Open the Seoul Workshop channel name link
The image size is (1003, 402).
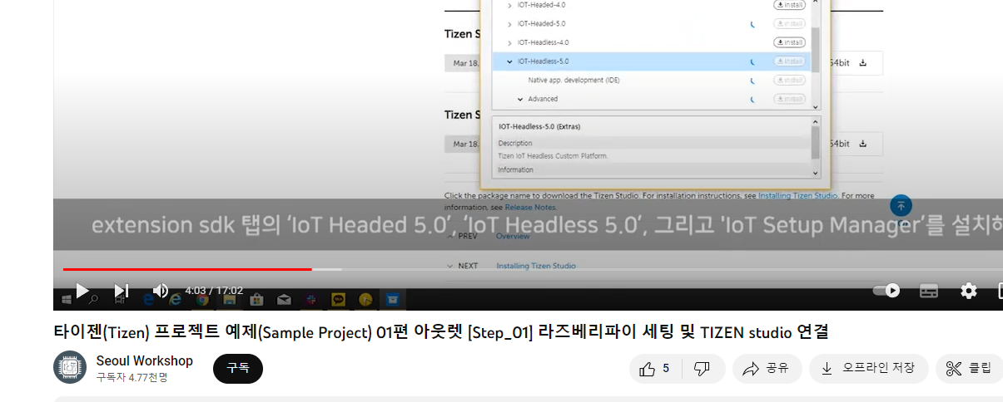(x=145, y=360)
